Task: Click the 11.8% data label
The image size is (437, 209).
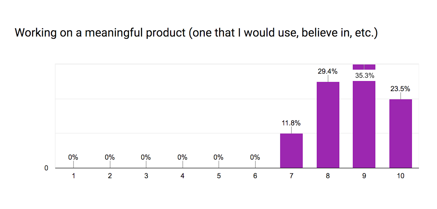Action: point(291,123)
